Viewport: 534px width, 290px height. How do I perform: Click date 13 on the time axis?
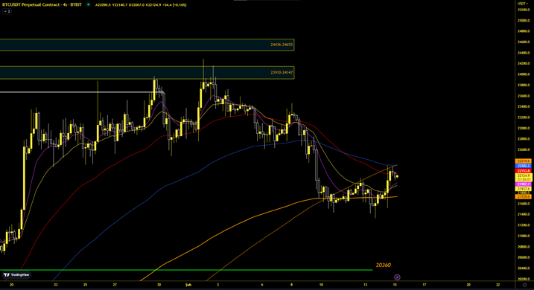366,285
